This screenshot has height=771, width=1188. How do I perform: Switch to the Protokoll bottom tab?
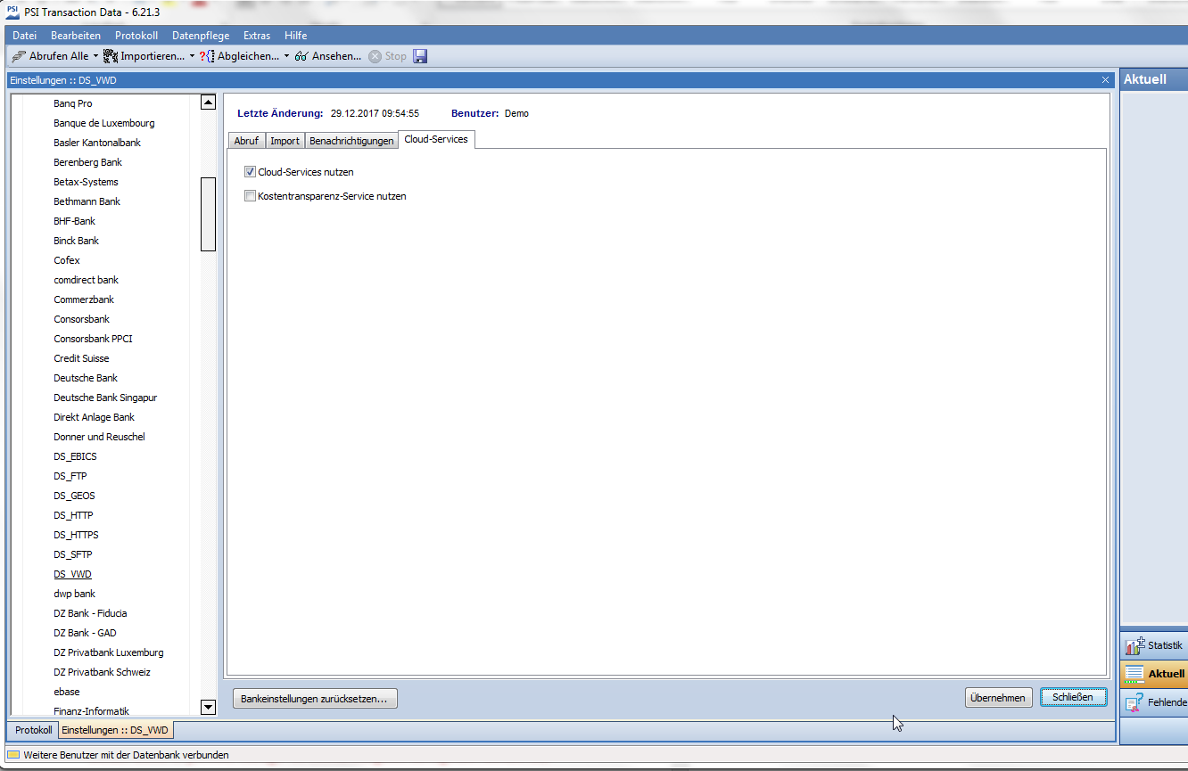pyautogui.click(x=34, y=730)
